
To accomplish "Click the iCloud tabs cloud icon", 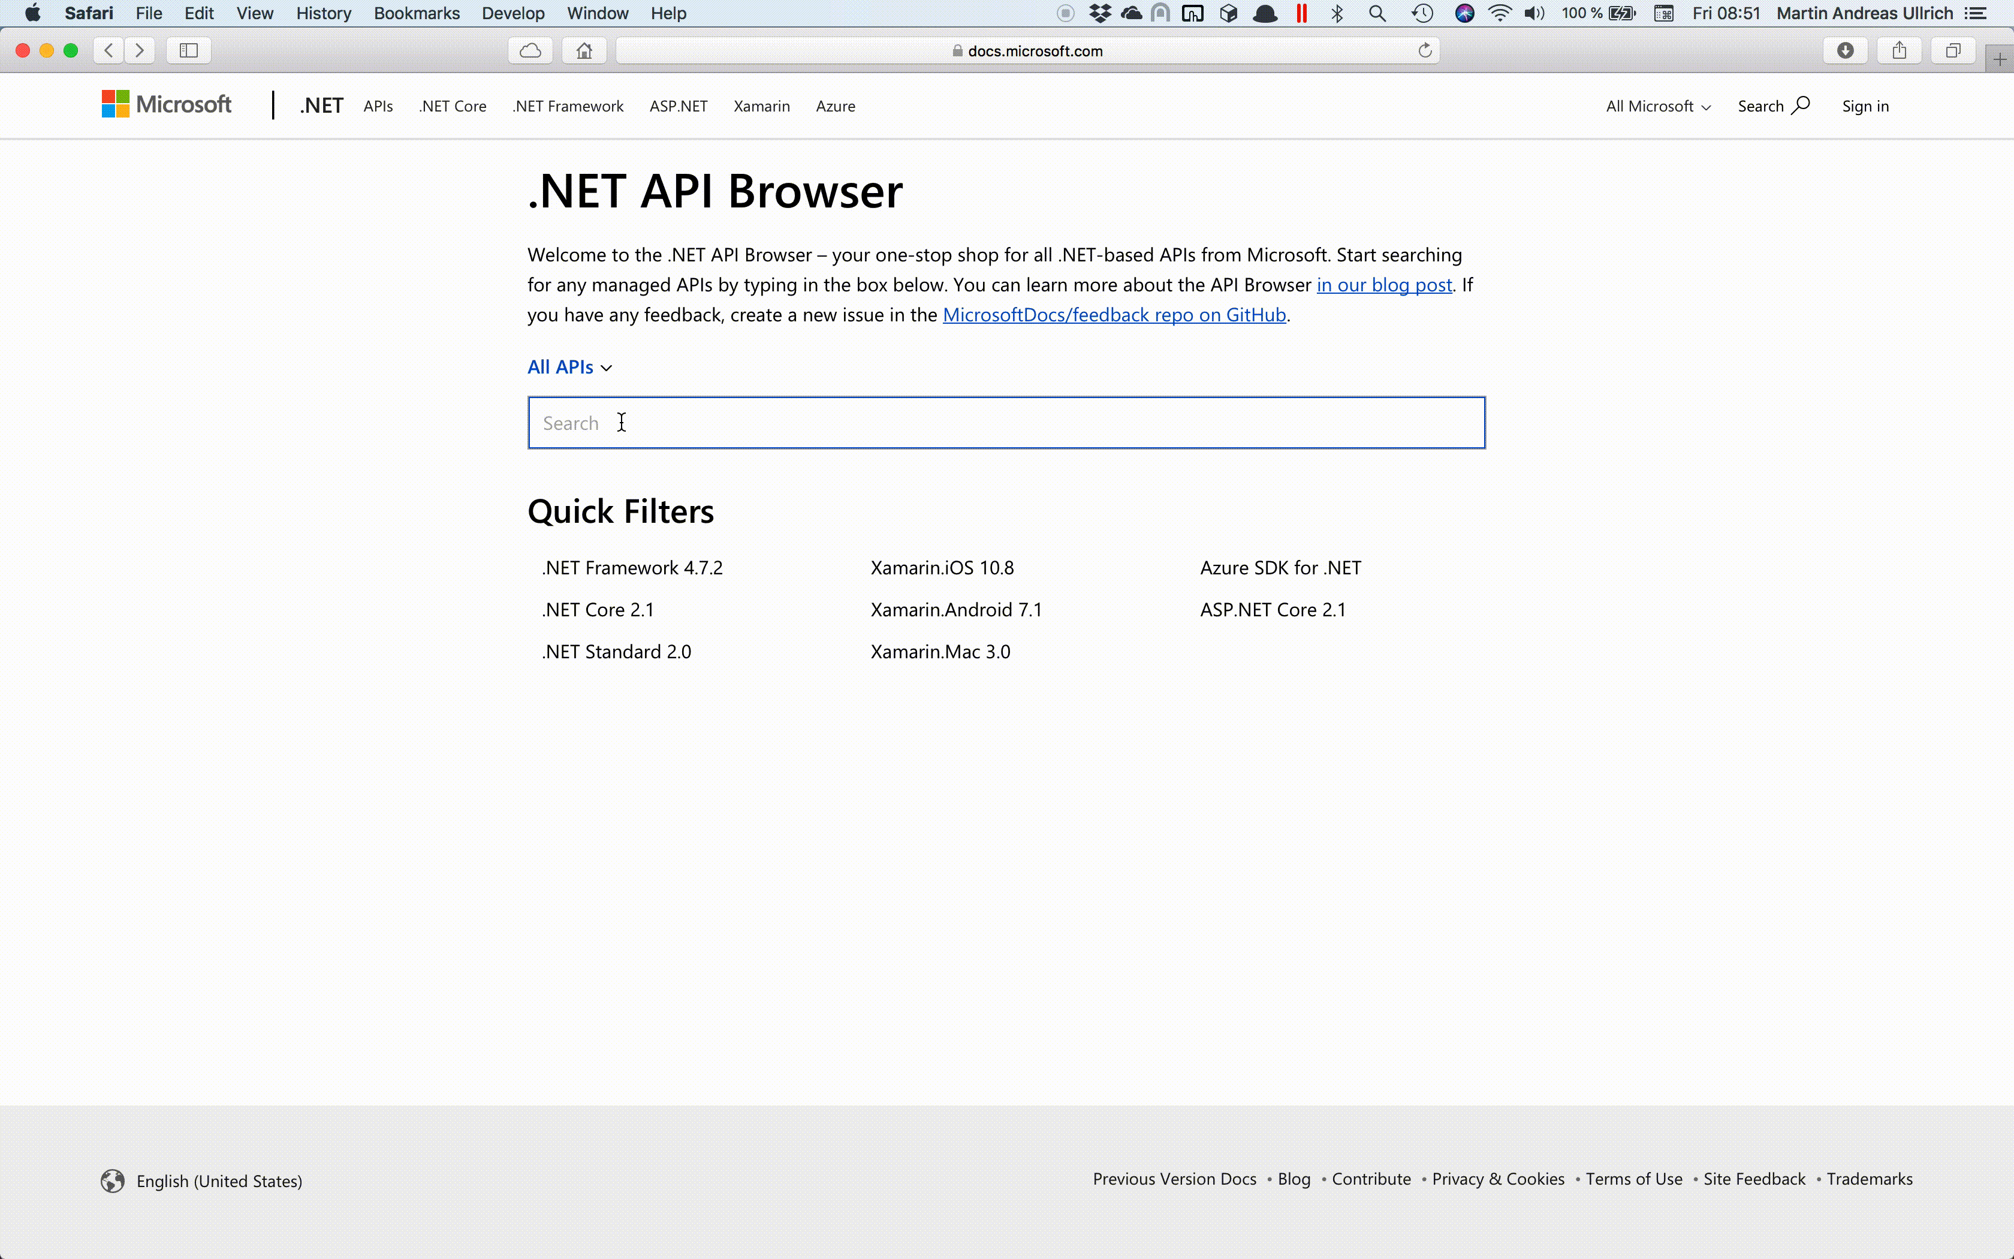I will (530, 51).
